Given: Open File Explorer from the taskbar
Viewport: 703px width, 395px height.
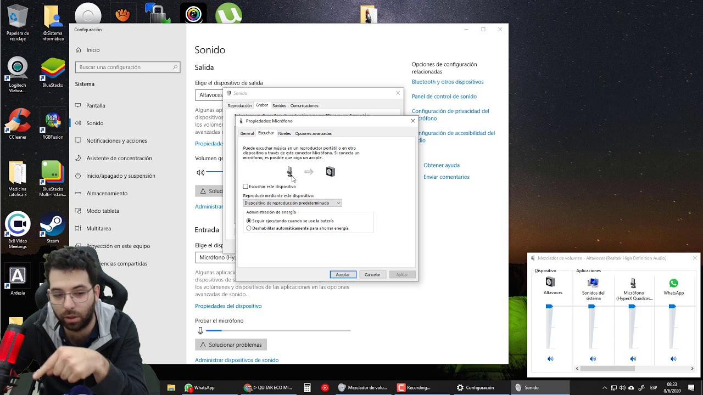Looking at the screenshot, I should [171, 387].
